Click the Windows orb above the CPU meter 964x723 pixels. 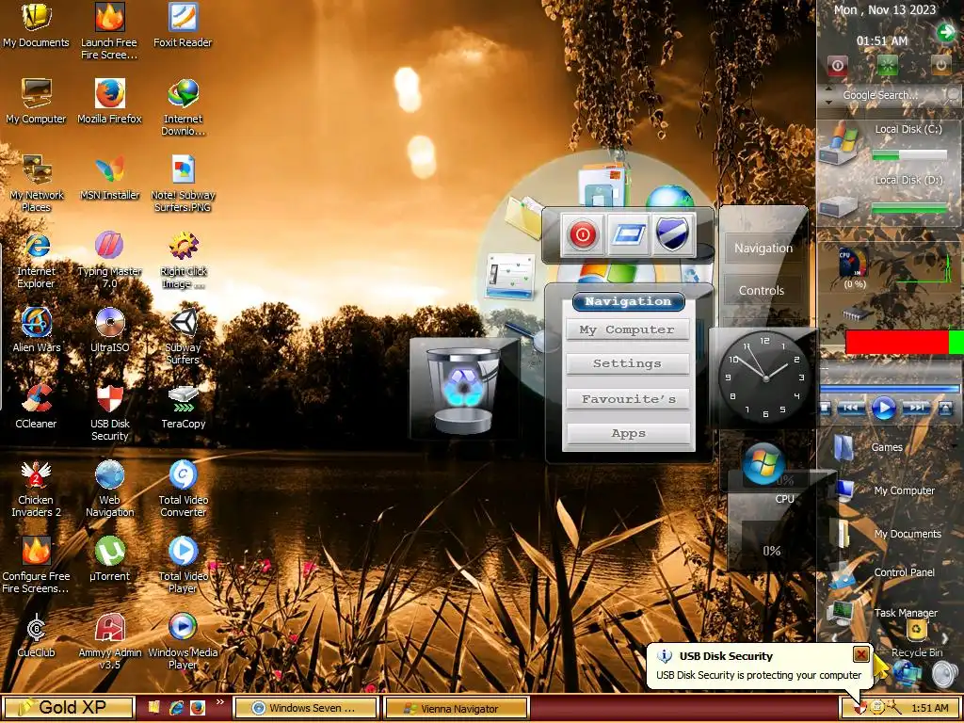pos(763,463)
